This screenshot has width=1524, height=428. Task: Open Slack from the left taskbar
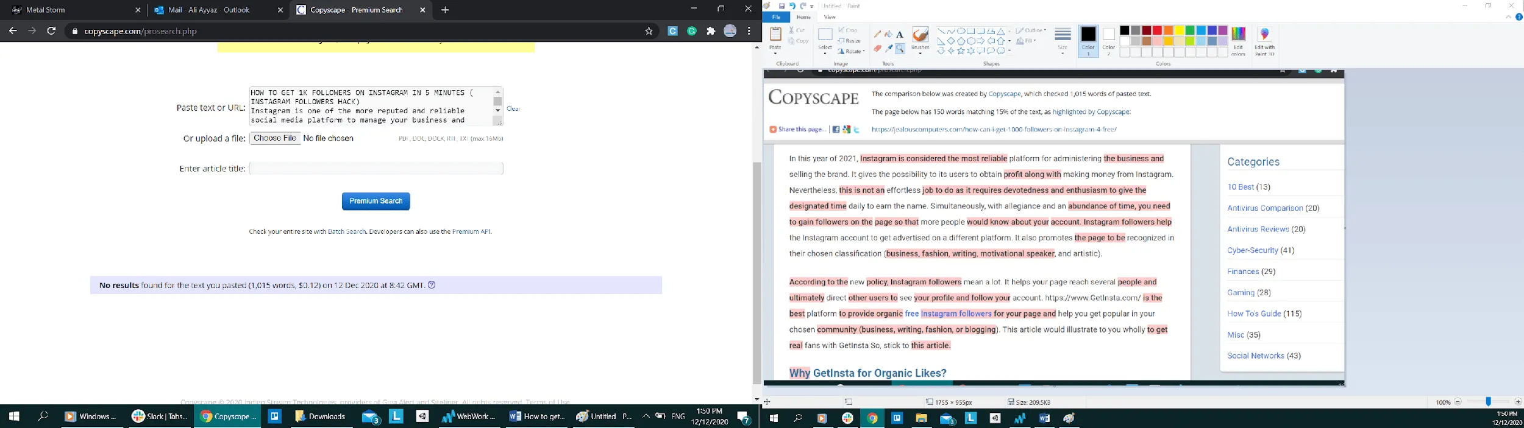(159, 416)
